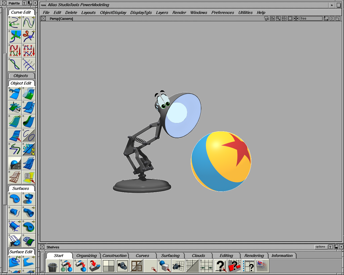
Task: Expand the Objects palette section
Action: 21,76
